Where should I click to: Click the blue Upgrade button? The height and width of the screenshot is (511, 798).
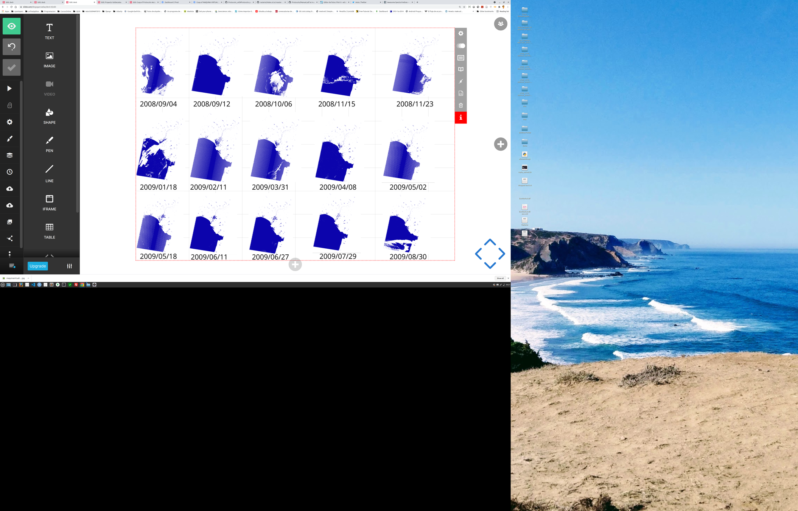tap(38, 266)
